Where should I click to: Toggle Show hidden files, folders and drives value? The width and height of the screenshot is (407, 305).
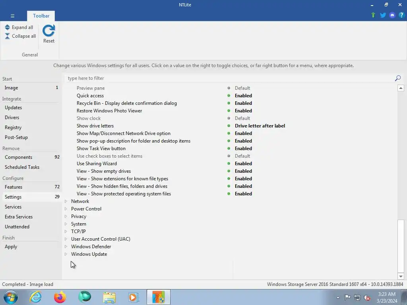(244, 186)
